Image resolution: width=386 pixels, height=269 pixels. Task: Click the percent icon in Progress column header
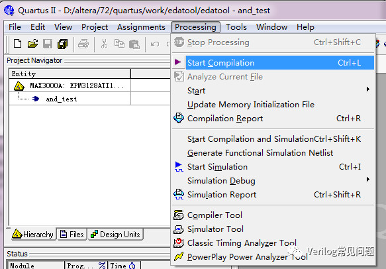(x=102, y=265)
